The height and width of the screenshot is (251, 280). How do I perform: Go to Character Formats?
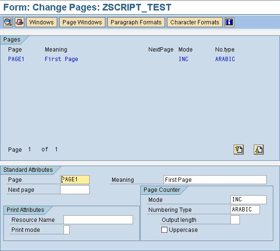point(195,22)
